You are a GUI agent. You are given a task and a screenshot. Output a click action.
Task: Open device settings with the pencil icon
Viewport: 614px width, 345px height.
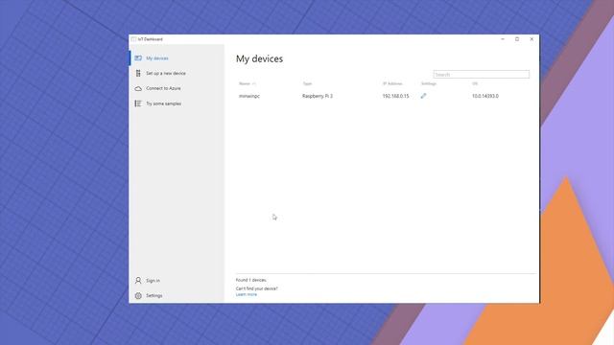click(423, 96)
